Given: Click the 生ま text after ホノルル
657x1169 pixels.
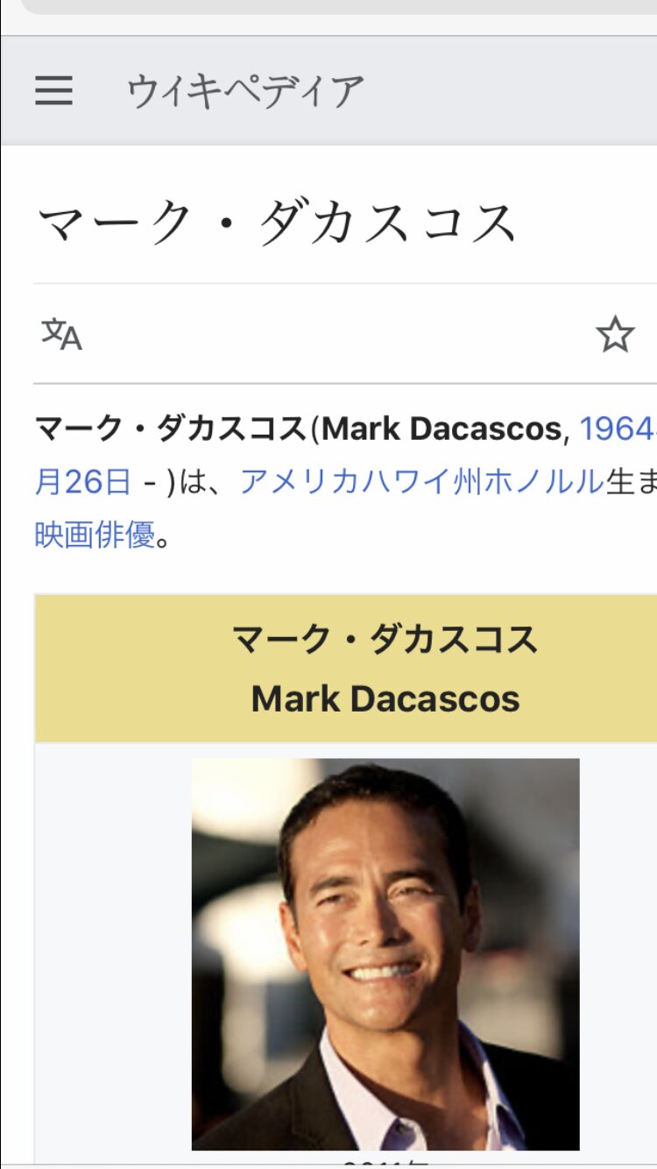Looking at the screenshot, I should [x=631, y=481].
